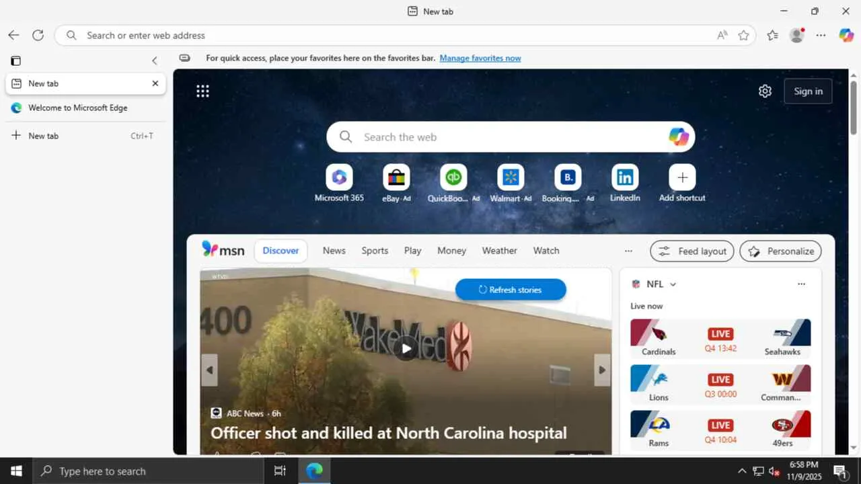Open the QuickBooks shortcut tile
The width and height of the screenshot is (861, 484).
tap(453, 184)
